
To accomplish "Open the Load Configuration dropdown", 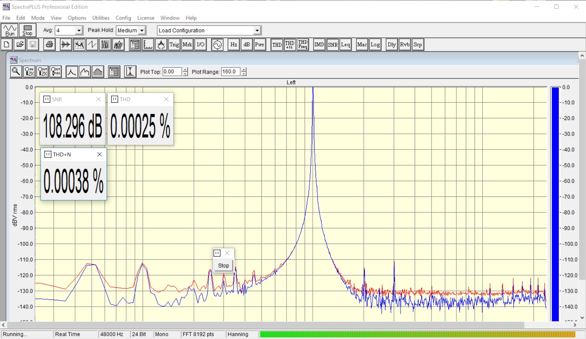I will tap(257, 31).
